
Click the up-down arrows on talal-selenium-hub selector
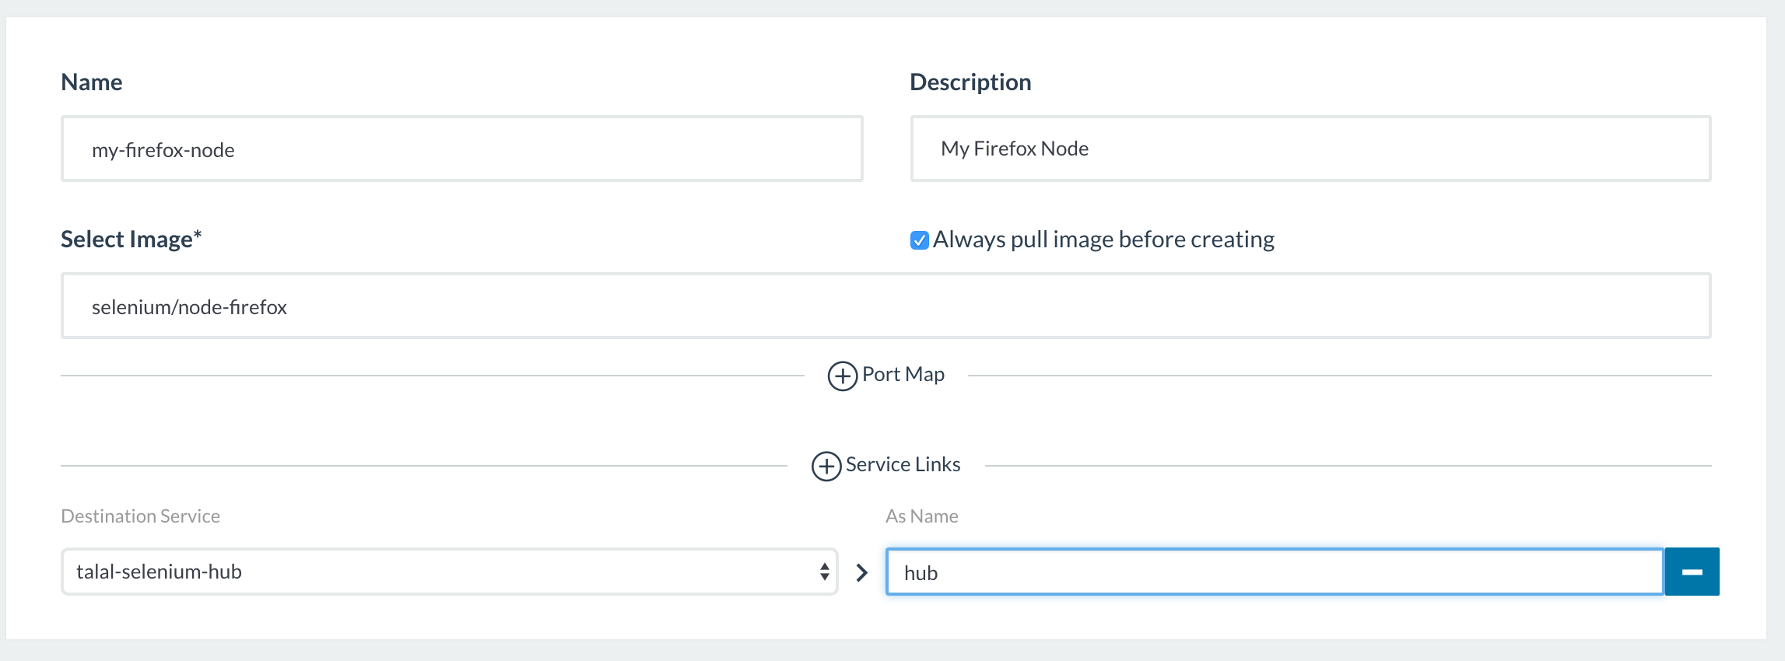click(824, 572)
